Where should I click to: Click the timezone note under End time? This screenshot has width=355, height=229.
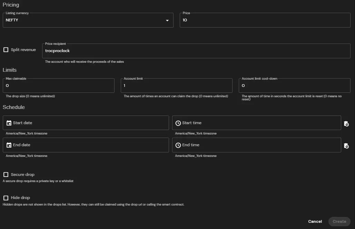click(x=196, y=156)
